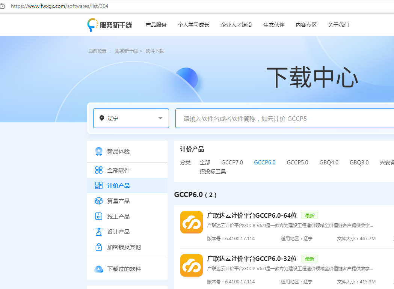
Task: Expand the 辽宁 region dropdown arrow
Action: click(x=160, y=118)
